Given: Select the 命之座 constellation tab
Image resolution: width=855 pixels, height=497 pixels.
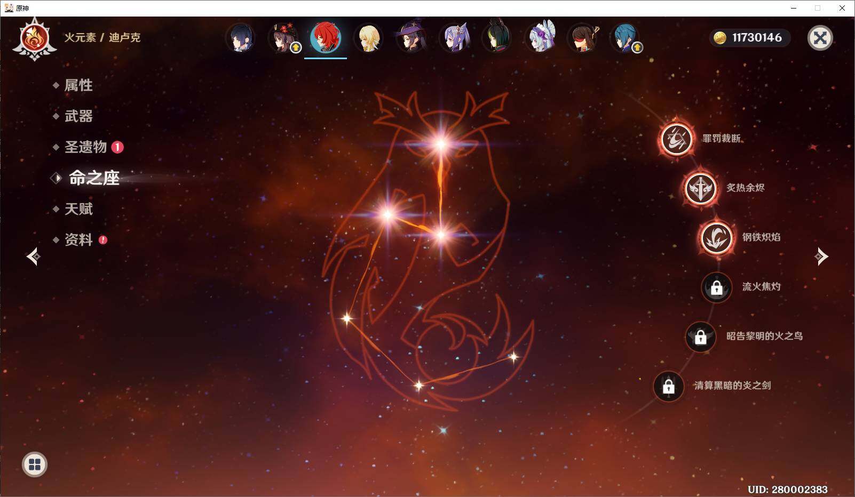Looking at the screenshot, I should [93, 178].
